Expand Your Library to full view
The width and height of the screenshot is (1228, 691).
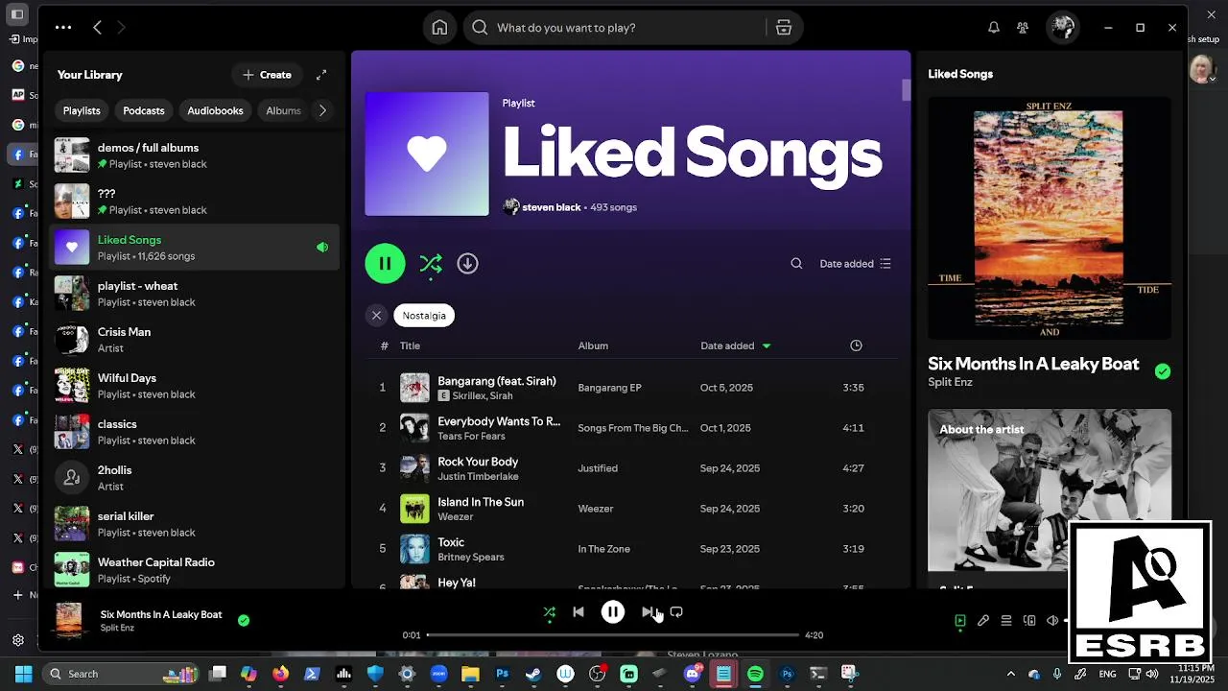(x=321, y=75)
